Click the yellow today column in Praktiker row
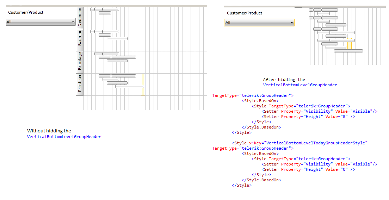The height and width of the screenshot is (200, 389). click(143, 85)
